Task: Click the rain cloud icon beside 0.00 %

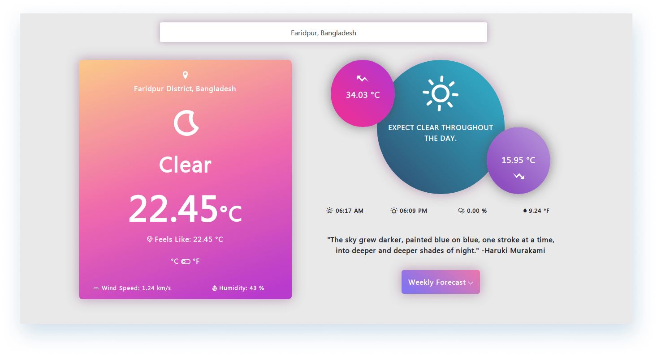Action: coord(461,211)
